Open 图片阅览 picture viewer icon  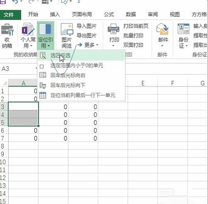point(67,29)
